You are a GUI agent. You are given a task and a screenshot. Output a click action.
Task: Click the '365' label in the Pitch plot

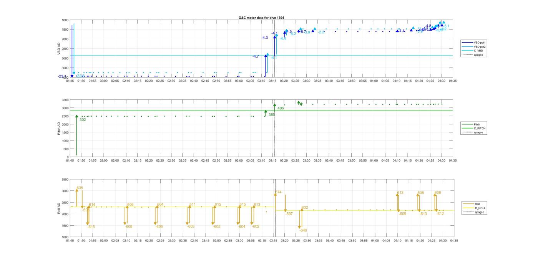click(x=272, y=115)
